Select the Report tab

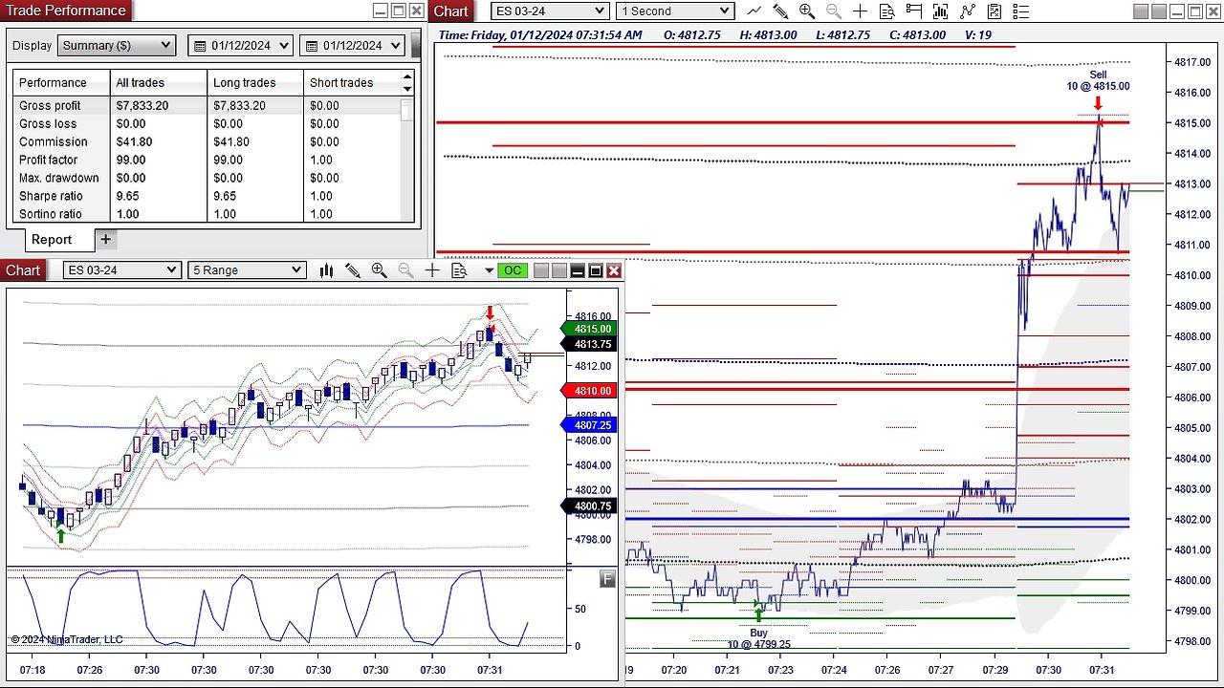(x=52, y=240)
